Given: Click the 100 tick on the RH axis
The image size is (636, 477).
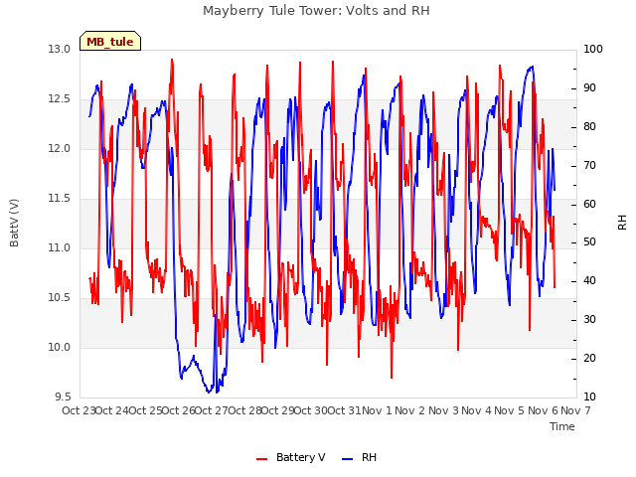Looking at the screenshot, I should (593, 49).
